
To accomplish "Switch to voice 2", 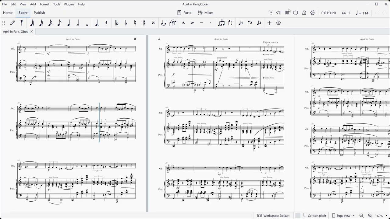I will [250, 23].
